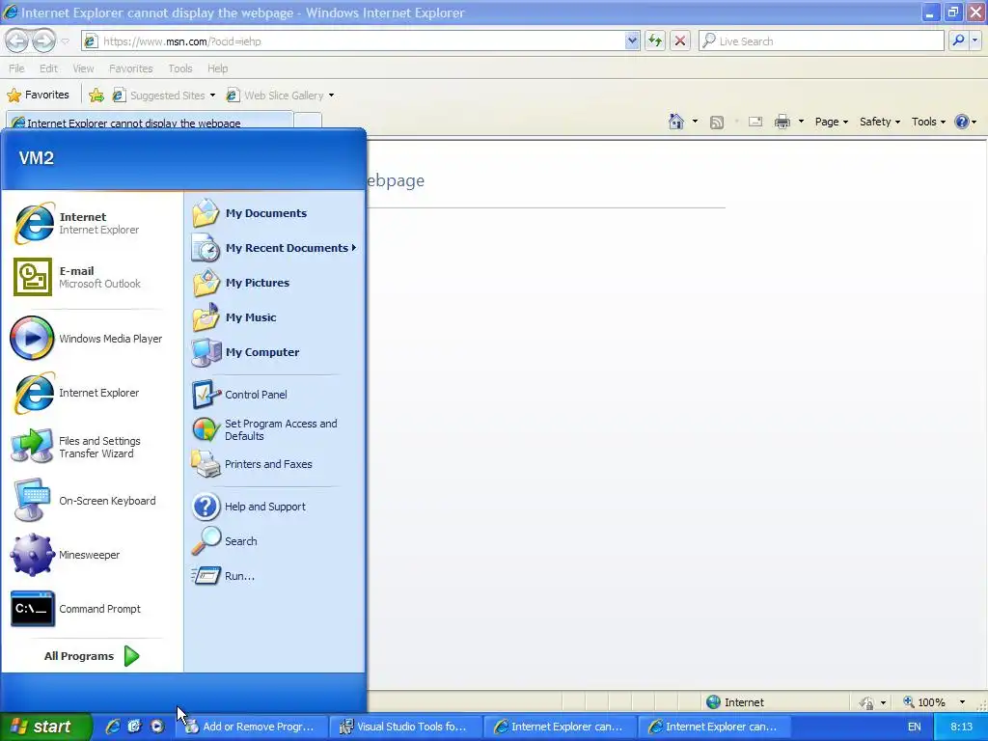Screen dimensions: 988x741
Task: Click the Home icon in IE toolbar
Action: coord(676,122)
